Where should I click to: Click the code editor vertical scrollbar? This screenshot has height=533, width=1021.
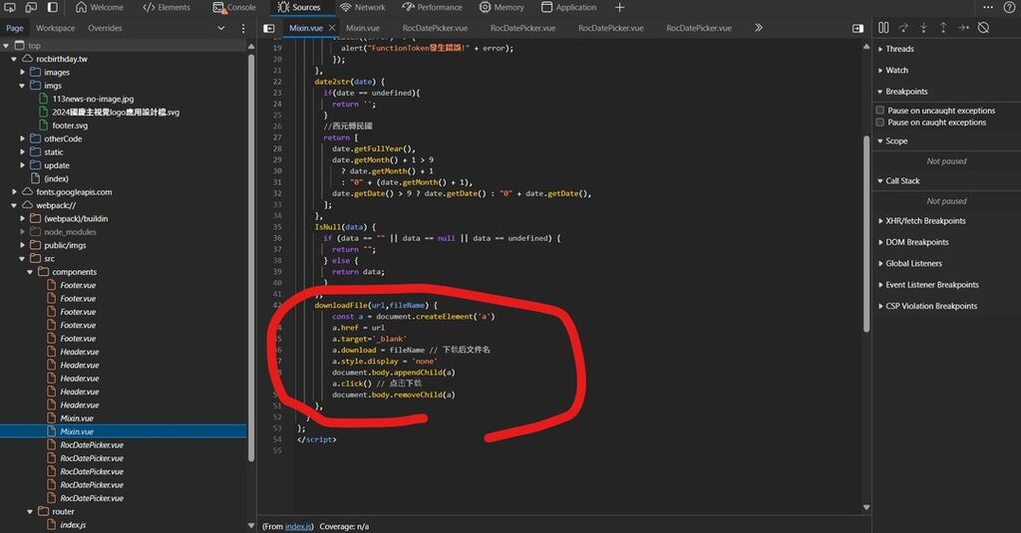click(866, 234)
